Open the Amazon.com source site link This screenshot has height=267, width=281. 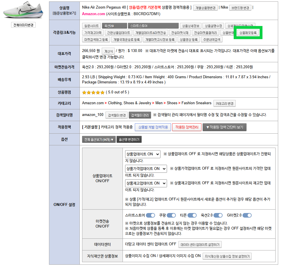93,14
